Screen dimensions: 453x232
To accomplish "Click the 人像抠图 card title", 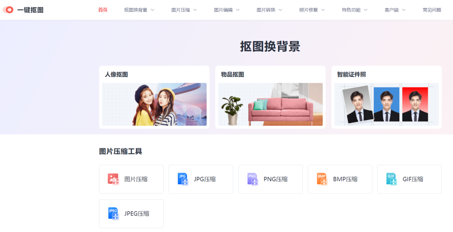I will click(x=117, y=74).
